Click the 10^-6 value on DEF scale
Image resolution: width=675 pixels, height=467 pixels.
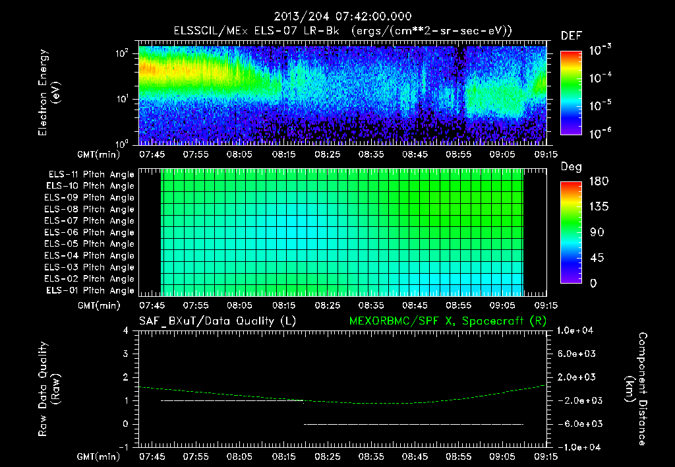(x=600, y=133)
